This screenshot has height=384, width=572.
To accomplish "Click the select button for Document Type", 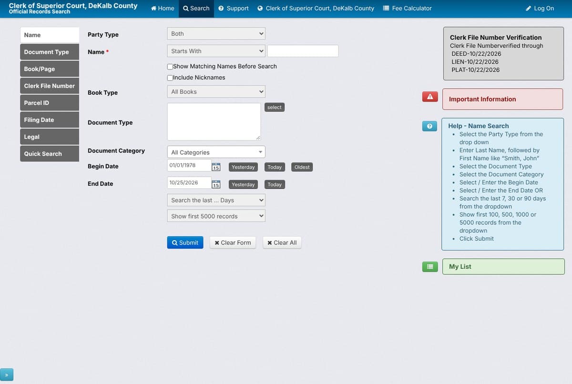I will tap(275, 107).
